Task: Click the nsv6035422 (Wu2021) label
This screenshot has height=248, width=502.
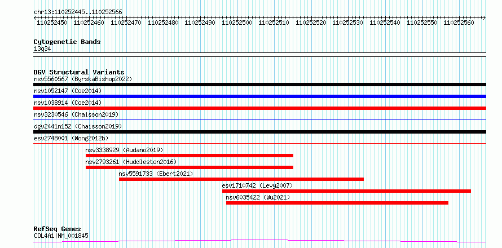Action: click(x=258, y=197)
